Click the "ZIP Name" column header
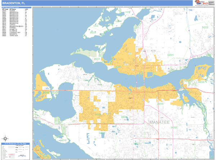This screenshot has height=160, width=216. point(13,9)
